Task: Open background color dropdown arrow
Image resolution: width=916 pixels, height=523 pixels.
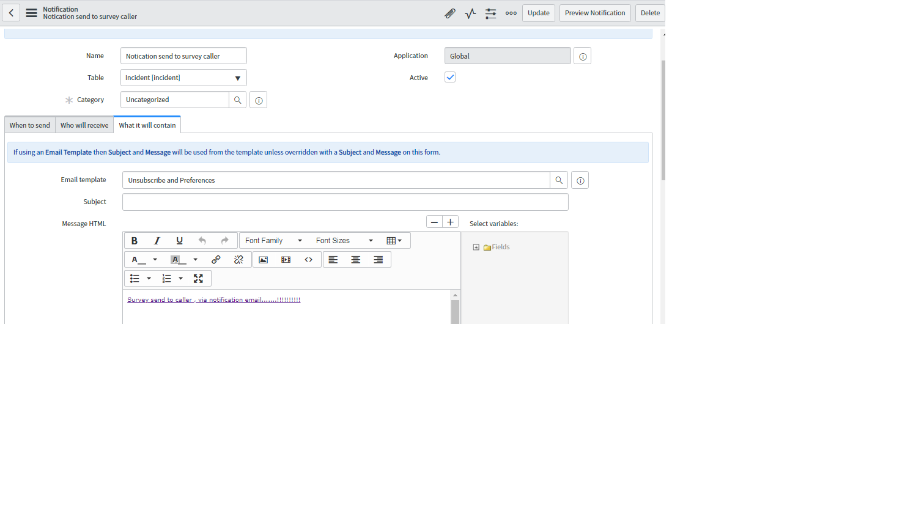Action: [x=196, y=260]
